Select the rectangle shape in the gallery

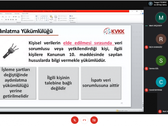point(43,16)
